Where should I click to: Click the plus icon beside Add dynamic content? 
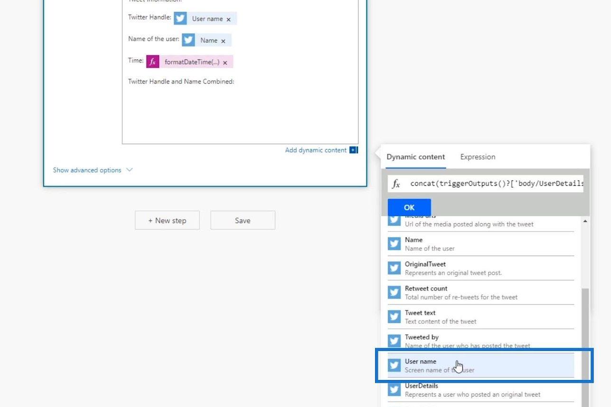(x=353, y=150)
